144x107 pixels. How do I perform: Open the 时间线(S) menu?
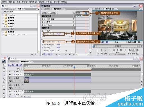(33, 2)
